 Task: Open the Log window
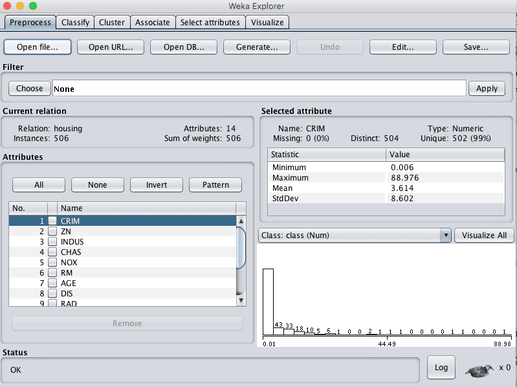tap(441, 368)
